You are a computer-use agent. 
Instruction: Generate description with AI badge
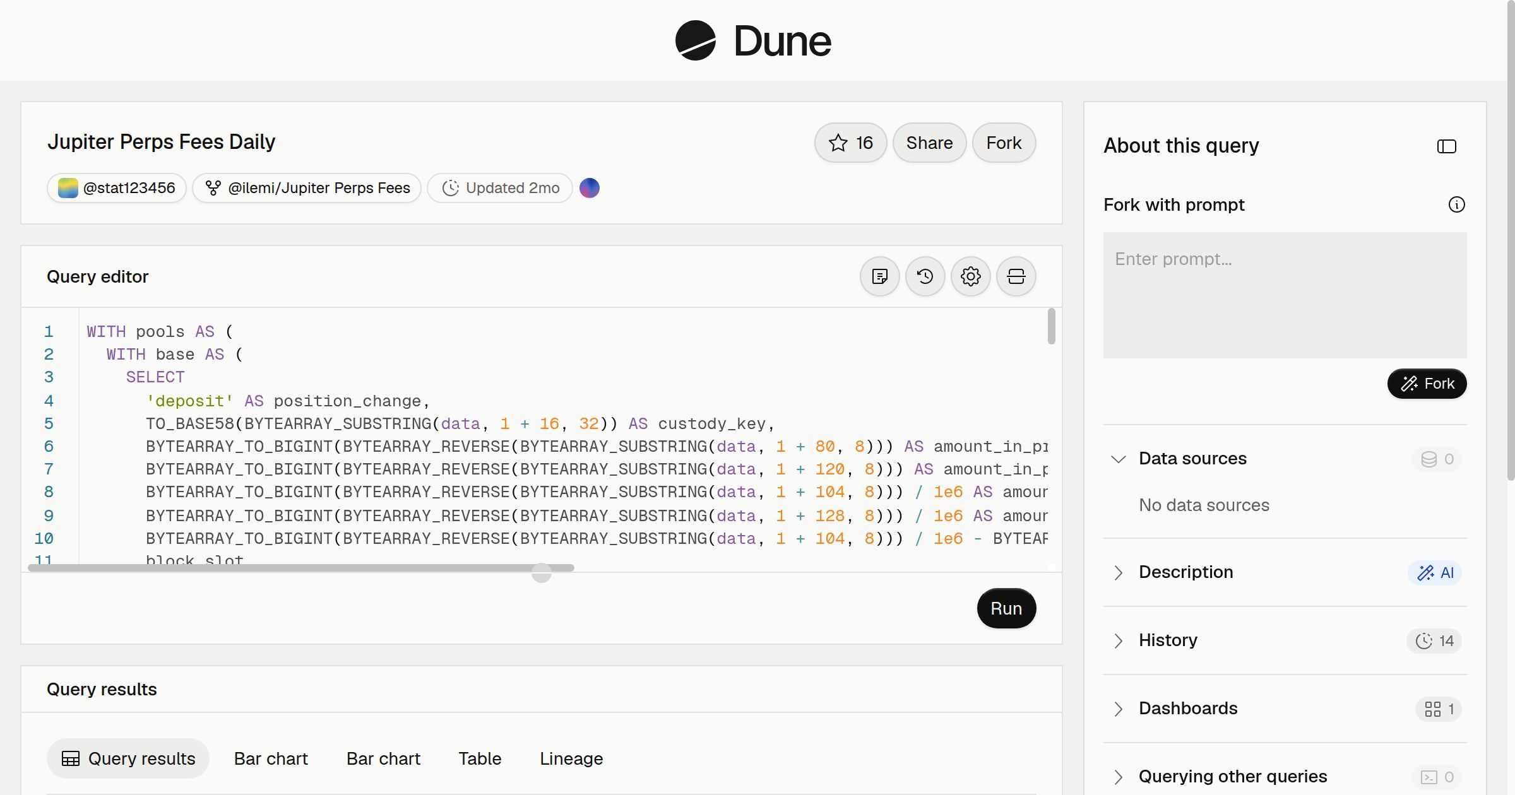pyautogui.click(x=1435, y=573)
